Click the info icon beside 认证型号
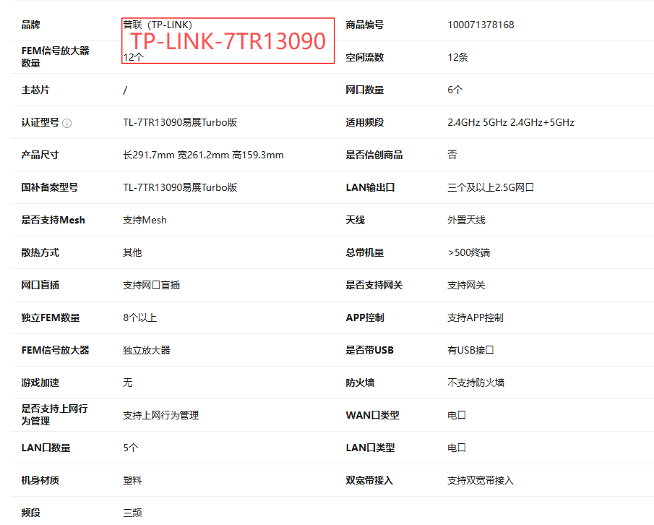 pos(67,123)
